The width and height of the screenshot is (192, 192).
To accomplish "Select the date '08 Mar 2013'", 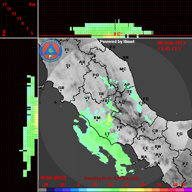I will (x=172, y=43).
